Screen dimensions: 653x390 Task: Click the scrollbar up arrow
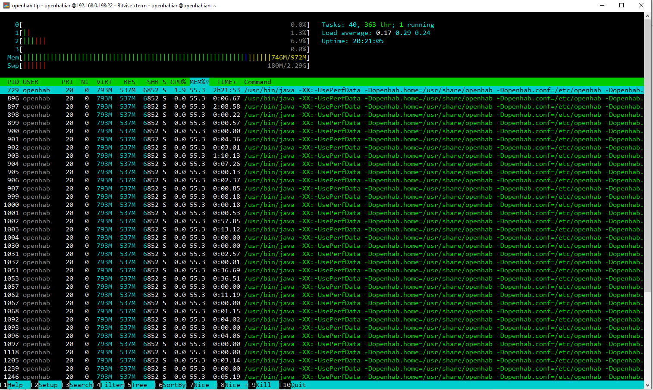pyautogui.click(x=648, y=16)
